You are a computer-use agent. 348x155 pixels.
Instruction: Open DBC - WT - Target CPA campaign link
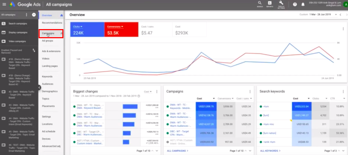[179, 133]
